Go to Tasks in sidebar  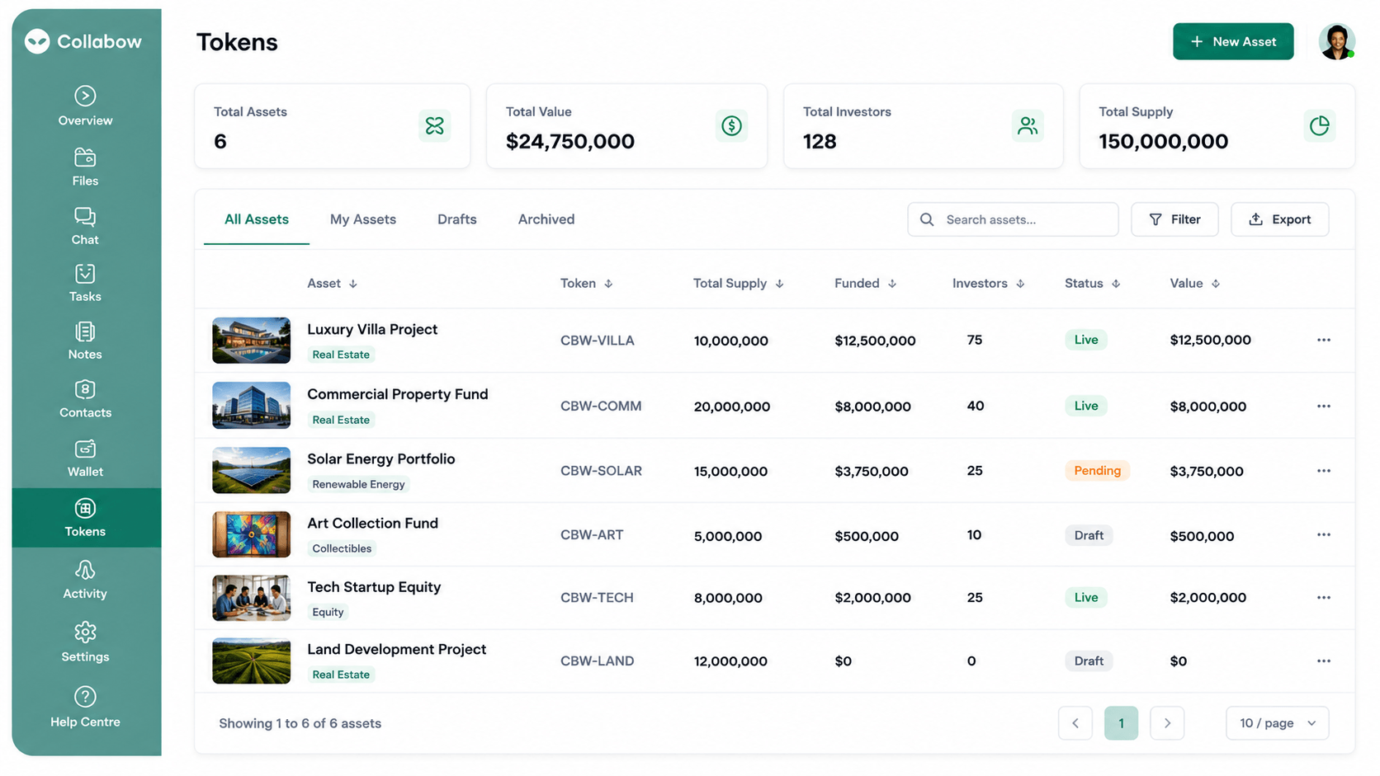click(85, 284)
